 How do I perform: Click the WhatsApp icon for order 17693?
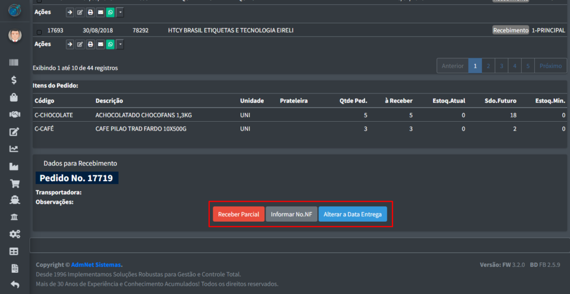click(110, 44)
